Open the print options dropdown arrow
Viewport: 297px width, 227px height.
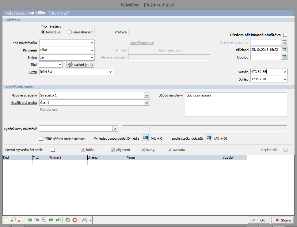[x=90, y=220]
